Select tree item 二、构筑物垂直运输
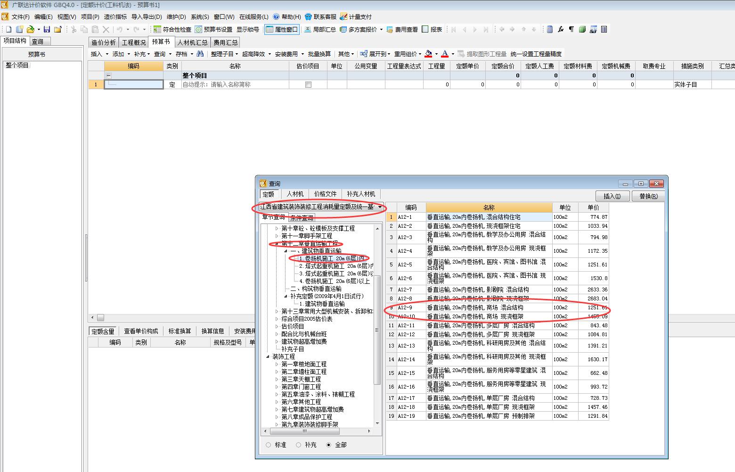This screenshot has height=472, width=735. 316,289
